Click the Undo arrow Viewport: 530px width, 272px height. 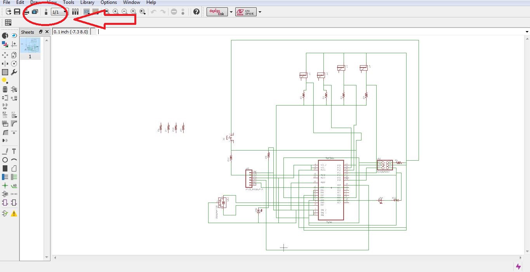click(153, 12)
